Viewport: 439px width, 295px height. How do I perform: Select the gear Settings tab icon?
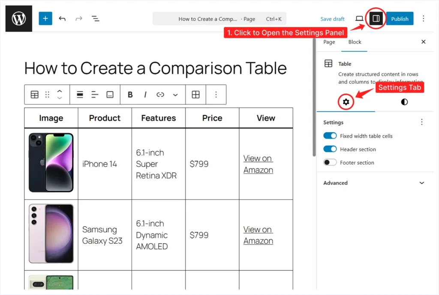[x=346, y=102]
